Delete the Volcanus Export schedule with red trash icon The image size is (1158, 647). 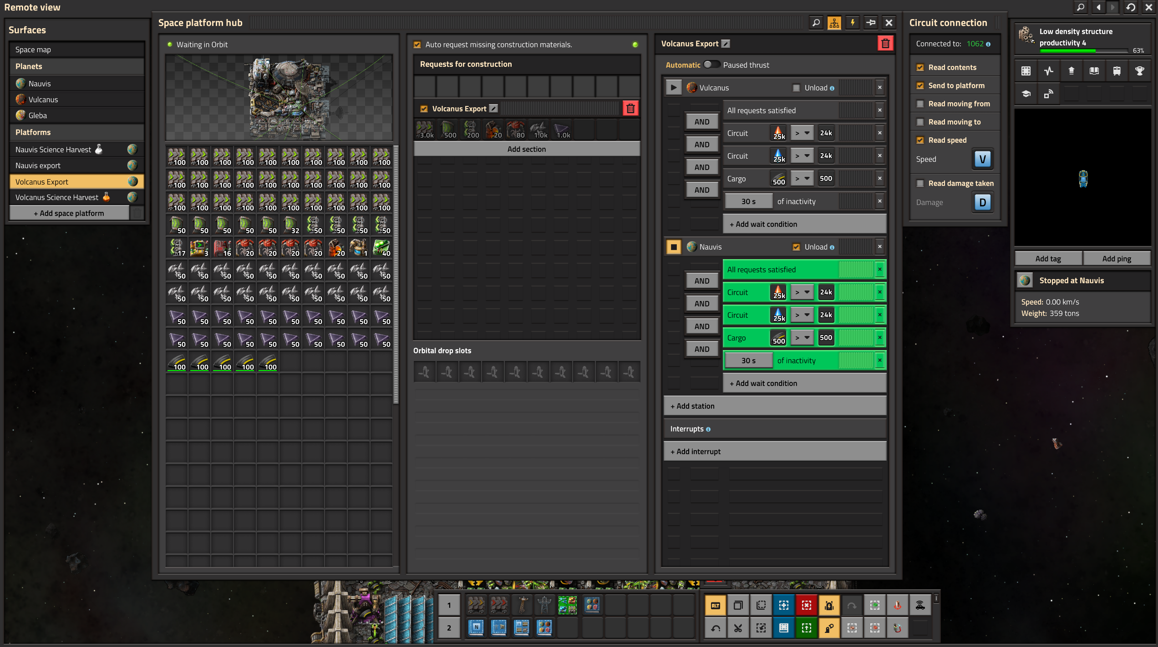(885, 44)
